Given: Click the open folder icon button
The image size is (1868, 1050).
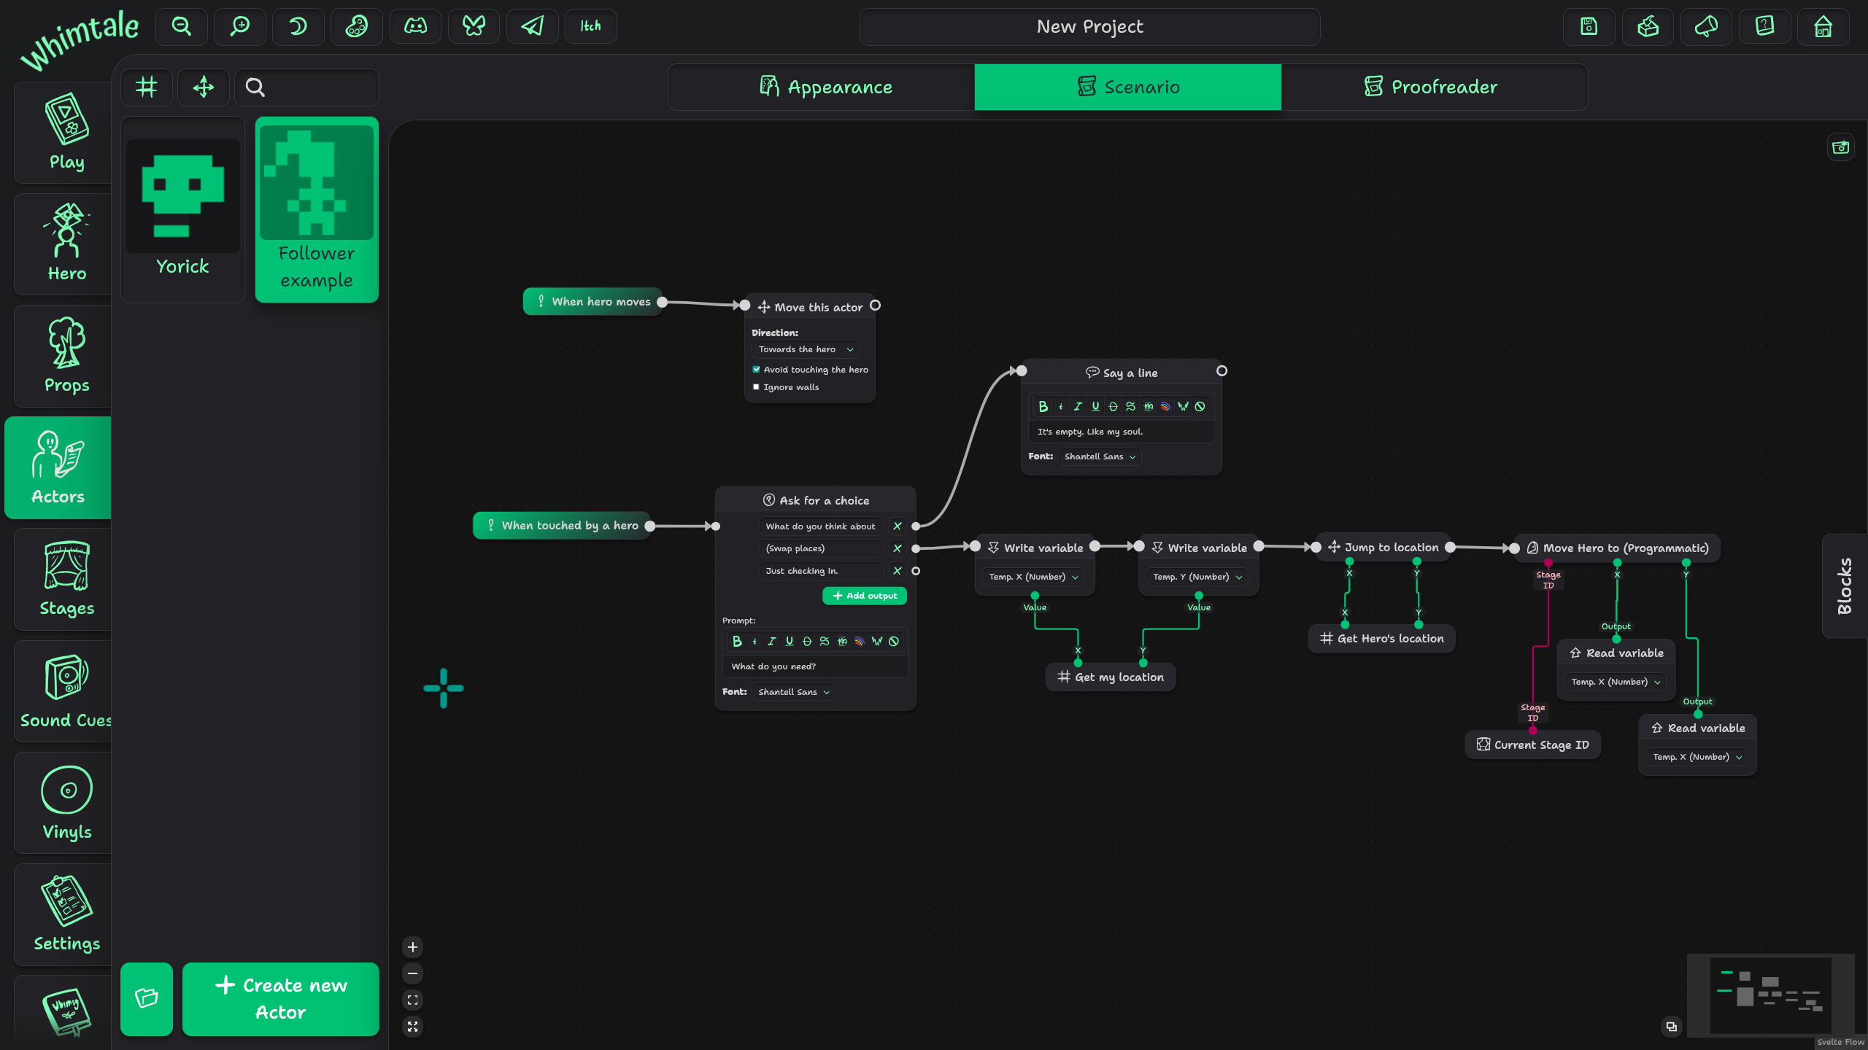Looking at the screenshot, I should coord(147,998).
